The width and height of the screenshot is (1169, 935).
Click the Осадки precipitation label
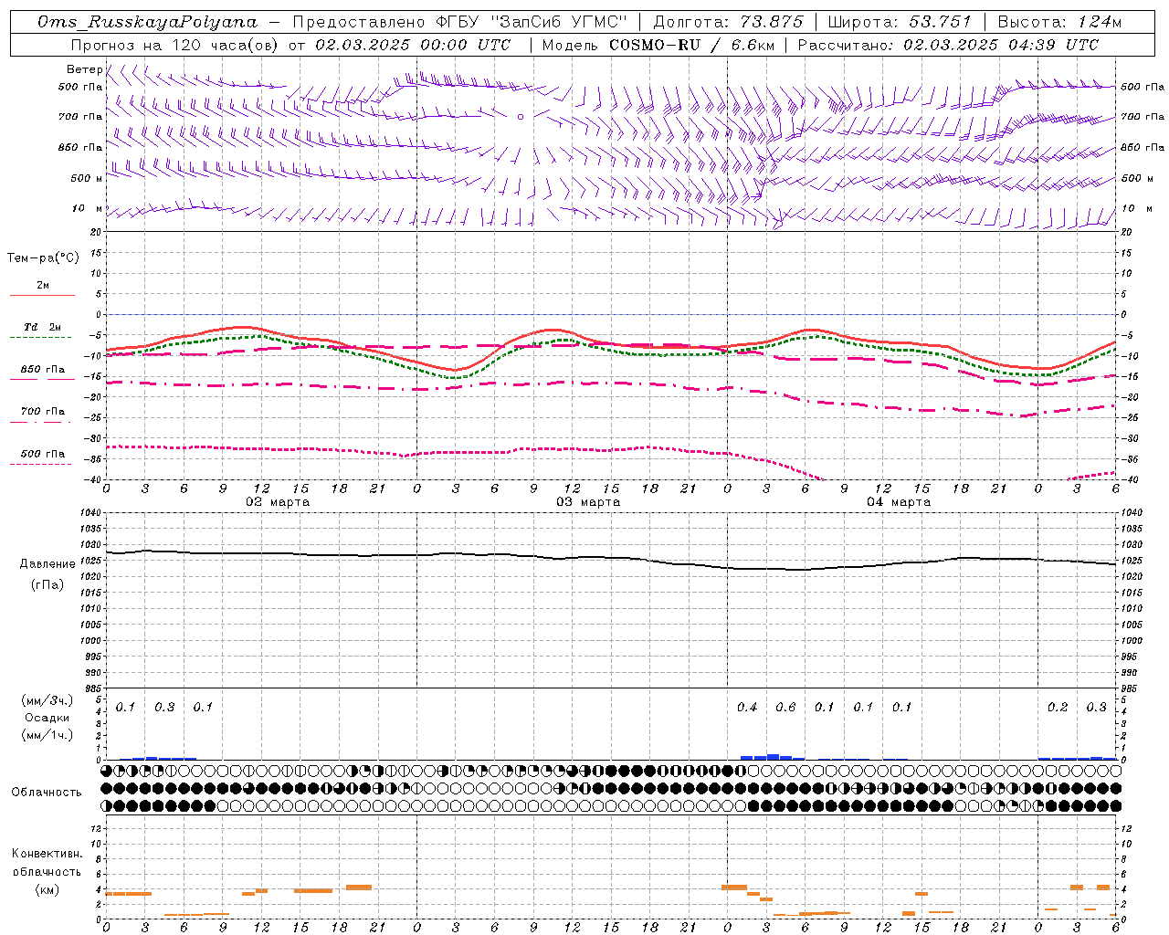point(47,718)
